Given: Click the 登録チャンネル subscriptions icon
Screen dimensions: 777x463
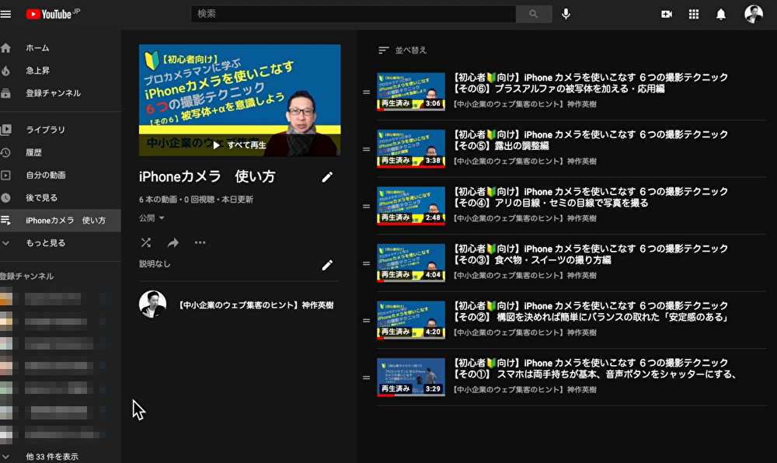Looking at the screenshot, I should tap(6, 93).
